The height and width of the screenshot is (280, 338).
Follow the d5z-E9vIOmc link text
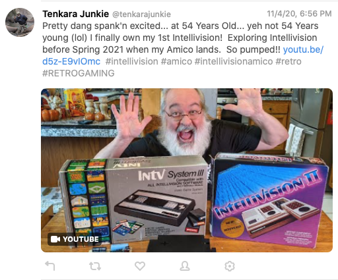tap(71, 61)
